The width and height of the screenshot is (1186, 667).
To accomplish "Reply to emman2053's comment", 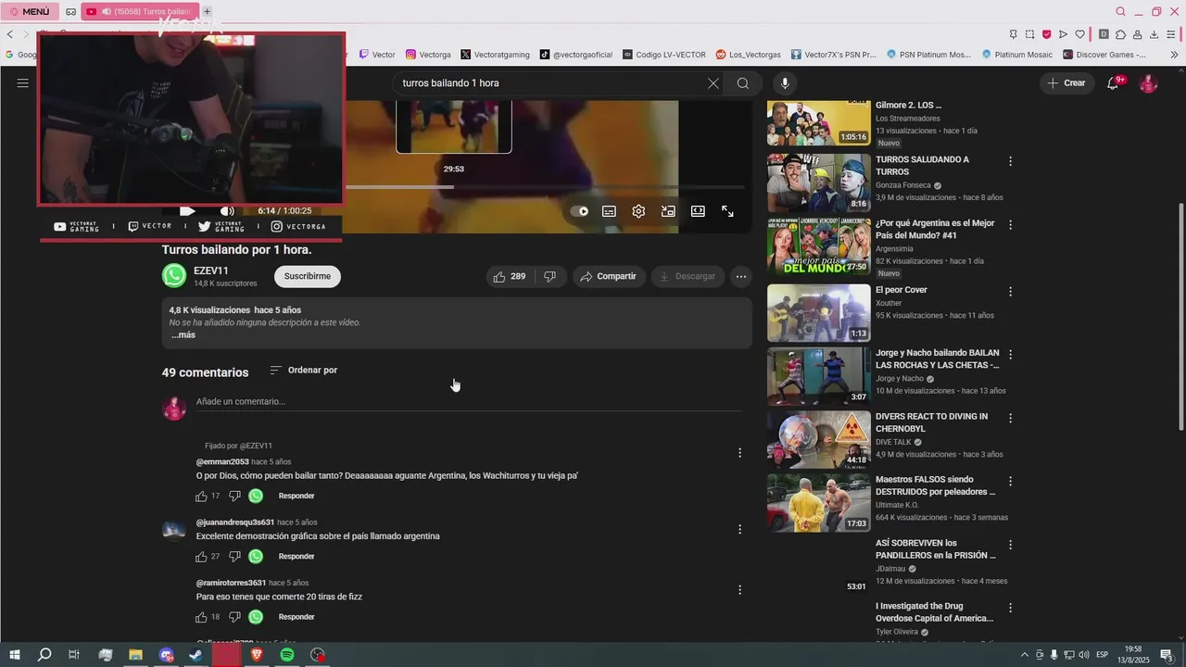I will coord(296,497).
